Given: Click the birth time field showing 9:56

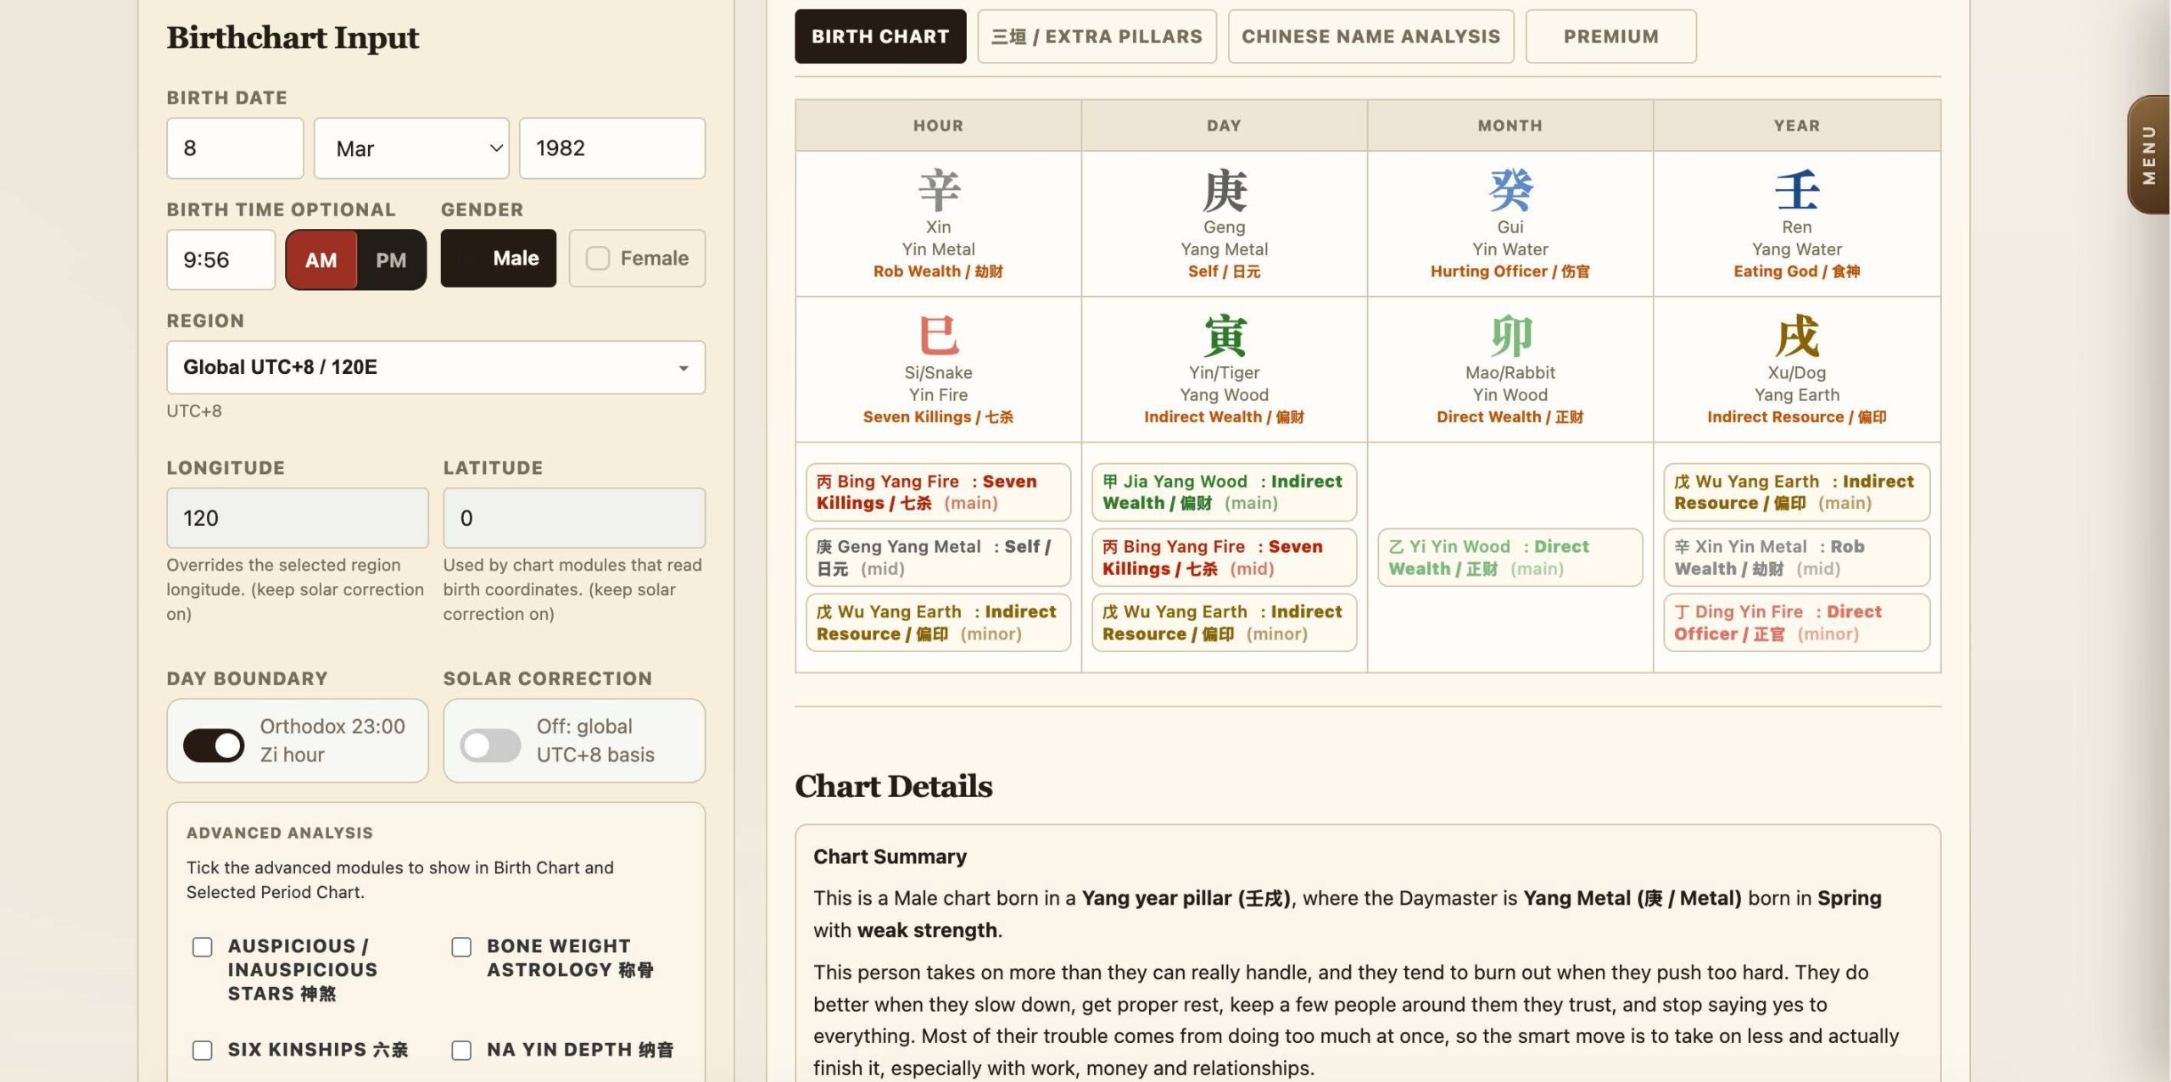Looking at the screenshot, I should (x=220, y=259).
